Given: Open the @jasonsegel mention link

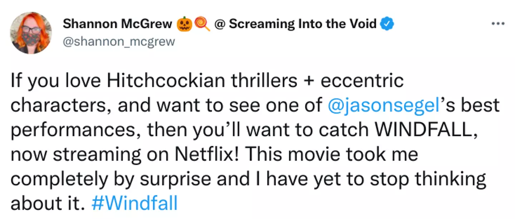Looking at the screenshot, I should (x=383, y=106).
